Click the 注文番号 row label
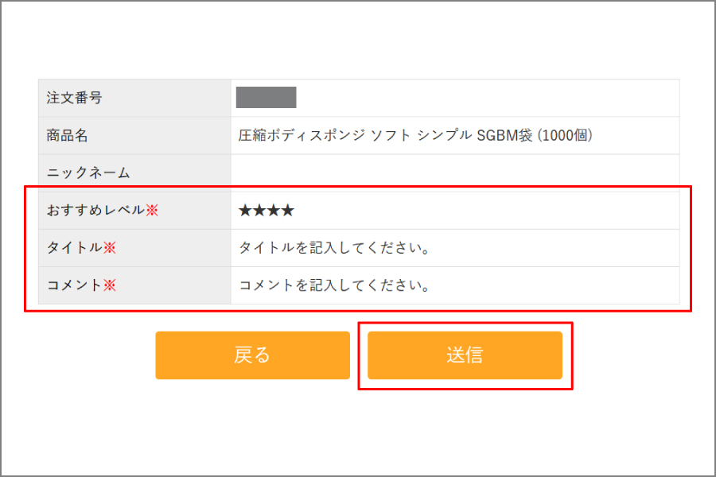The height and width of the screenshot is (477, 716). click(75, 98)
